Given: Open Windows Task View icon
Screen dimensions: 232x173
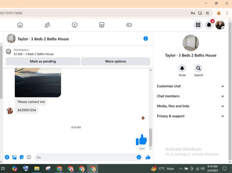Looking at the screenshot, I should [3, 168].
